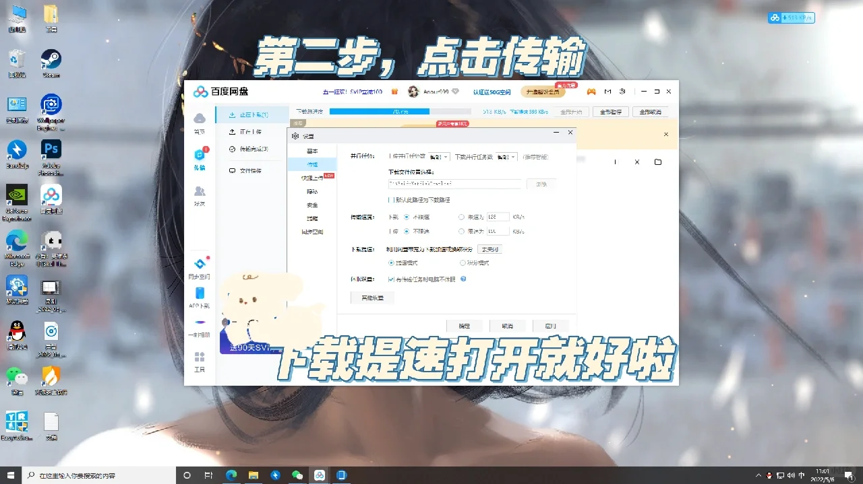This screenshot has width=863, height=484.
Task: Open the message icon in the title bar
Action: (x=607, y=91)
